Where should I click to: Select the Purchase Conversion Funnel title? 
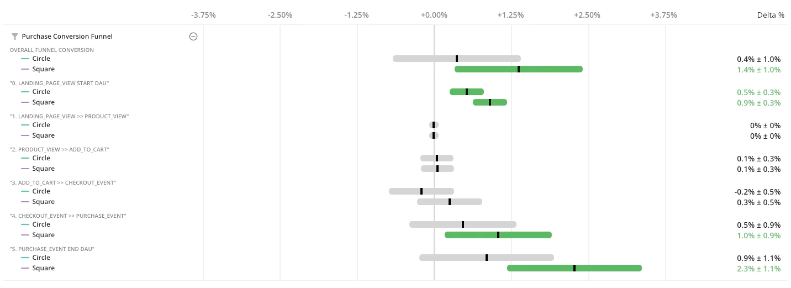coord(67,36)
